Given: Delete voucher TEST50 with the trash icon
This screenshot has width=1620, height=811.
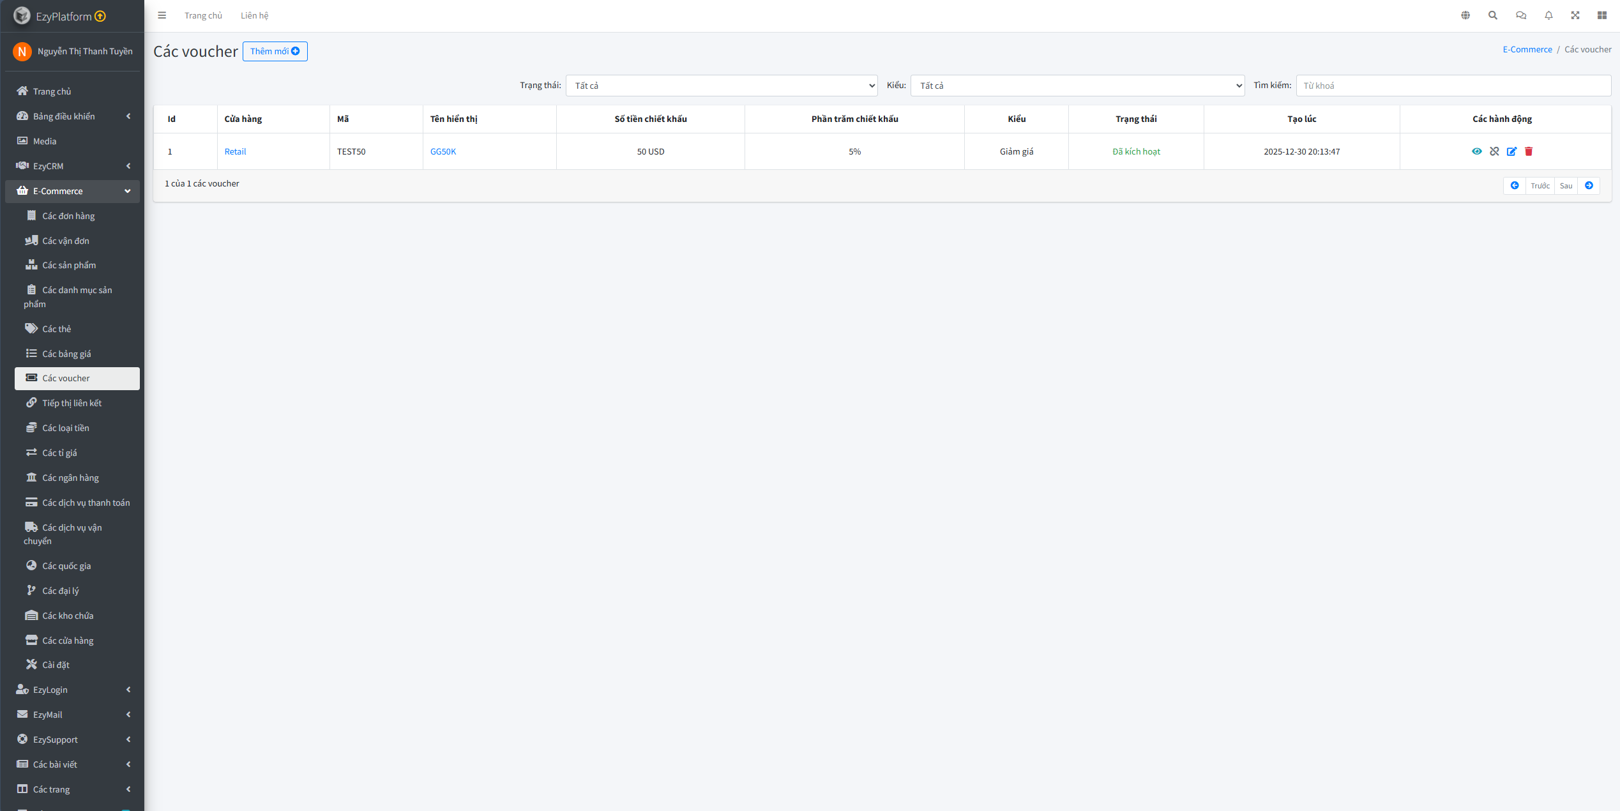Looking at the screenshot, I should coord(1529,151).
